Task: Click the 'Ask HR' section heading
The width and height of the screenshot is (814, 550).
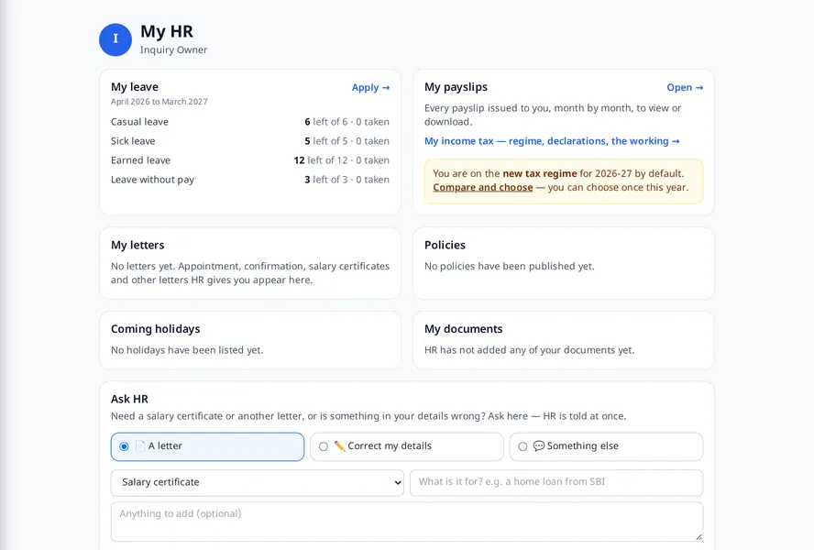Action: pyautogui.click(x=129, y=399)
